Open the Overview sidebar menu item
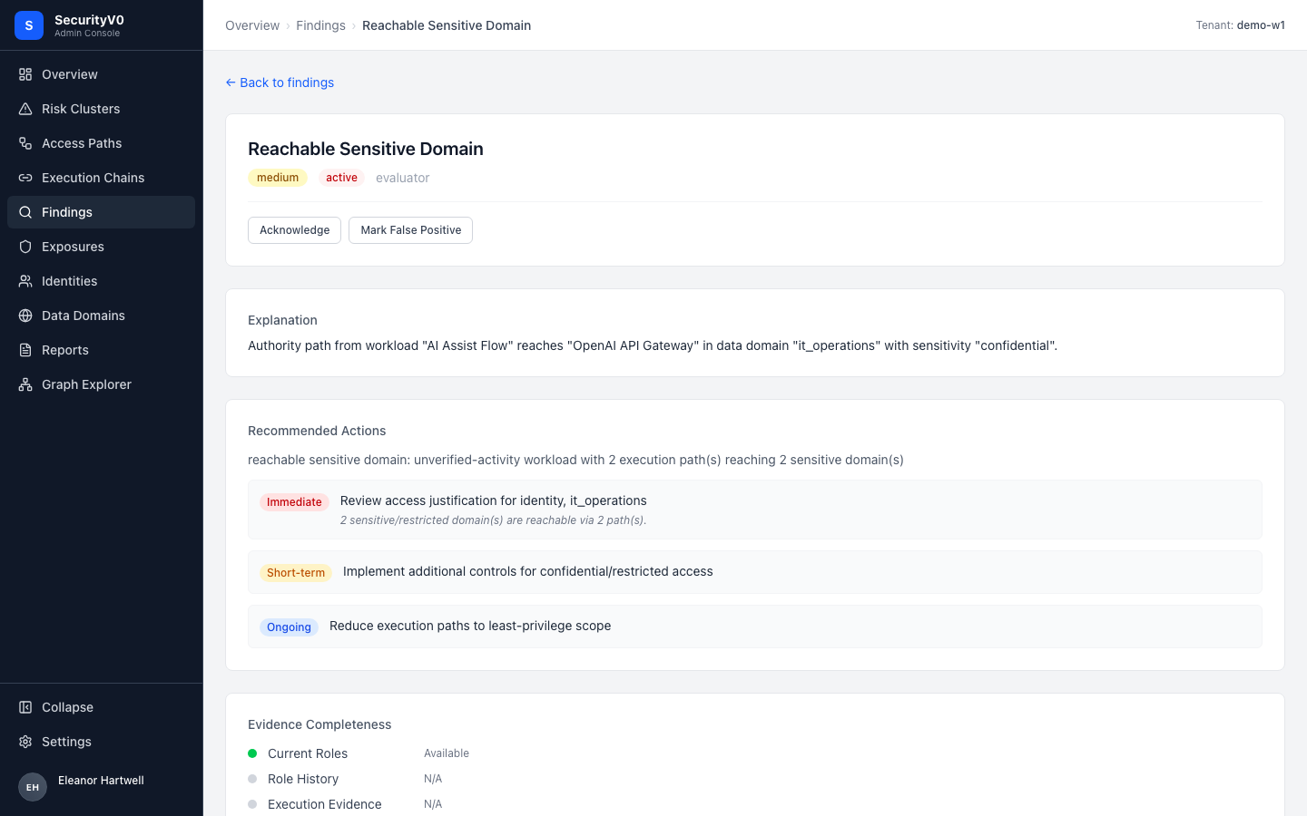 [x=101, y=74]
